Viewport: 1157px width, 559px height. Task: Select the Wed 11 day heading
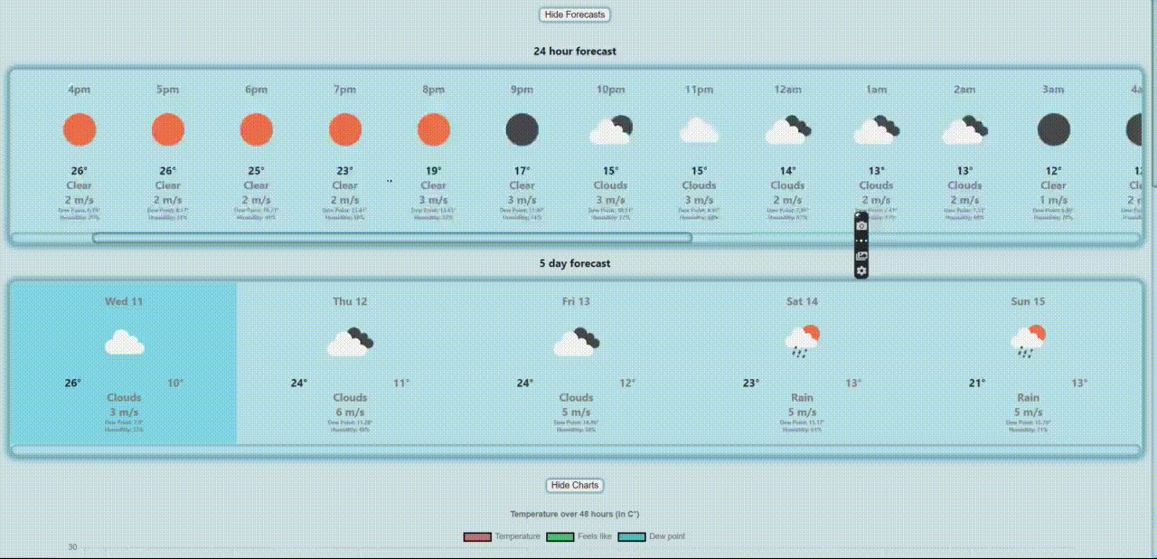(124, 301)
